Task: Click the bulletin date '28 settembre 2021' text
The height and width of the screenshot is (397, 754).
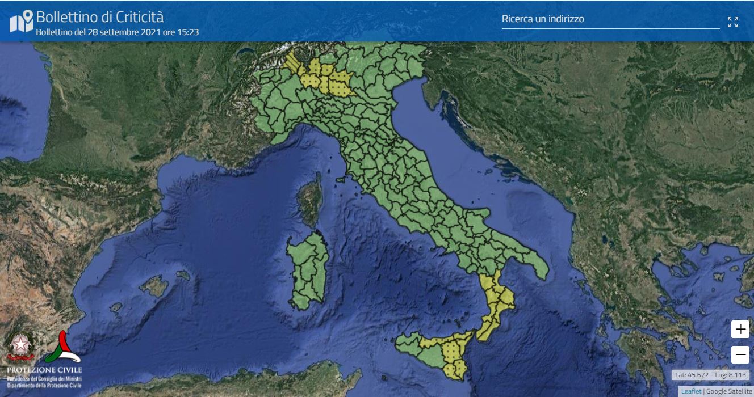Action: pos(117,32)
